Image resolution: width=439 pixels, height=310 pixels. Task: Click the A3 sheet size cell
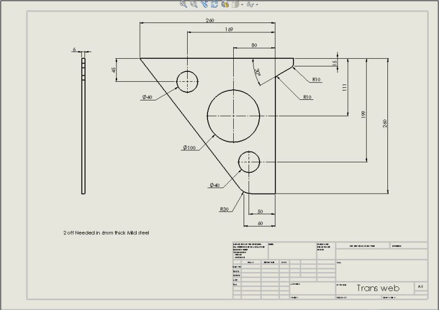[x=420, y=286]
